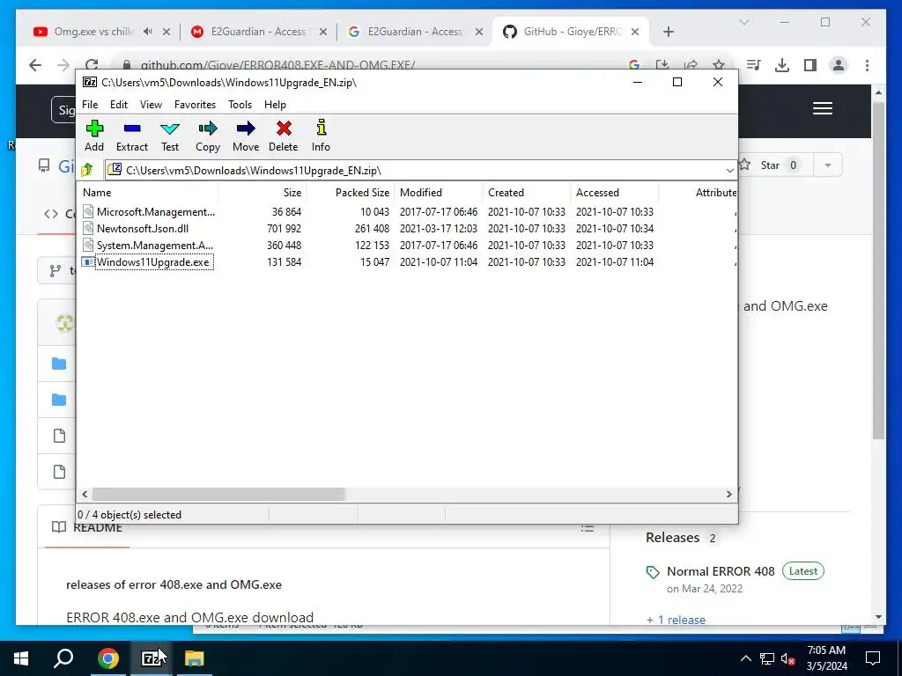902x676 pixels.
Task: Open the Help menu
Action: 275,105
